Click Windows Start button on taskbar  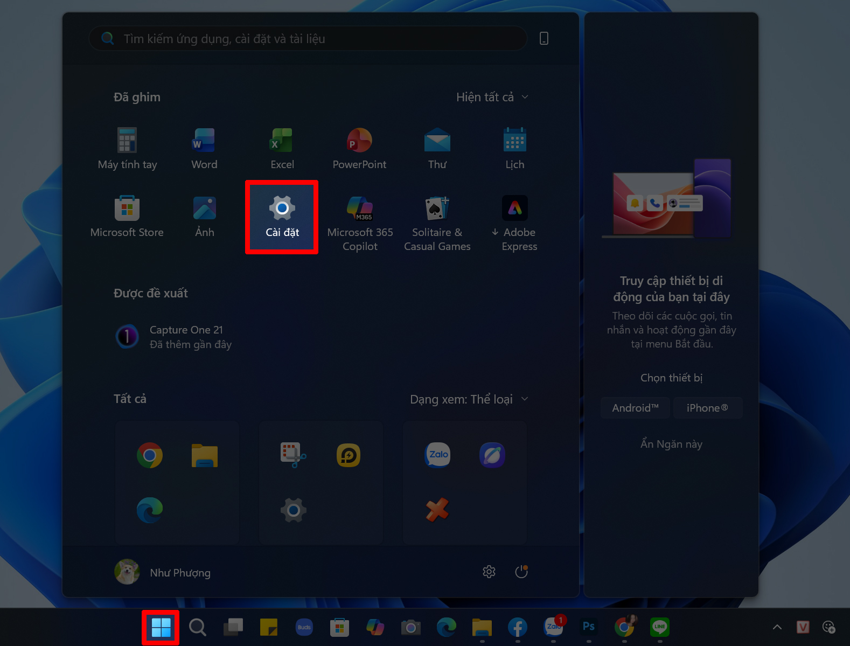[161, 627]
